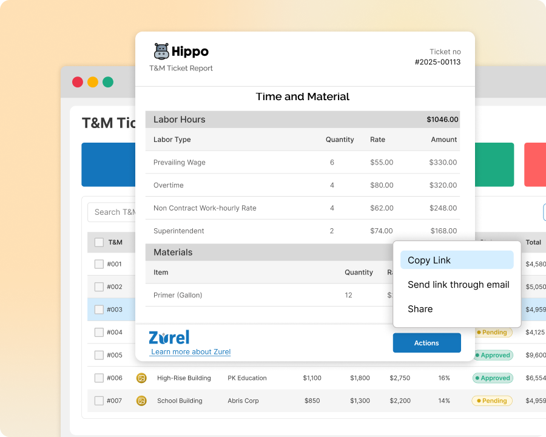Select all rows via T&M header checkbox
This screenshot has width=546, height=437.
coord(99,242)
